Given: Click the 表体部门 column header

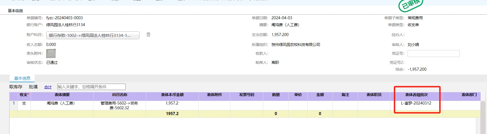Looking at the screenshot, I should 469,95.
